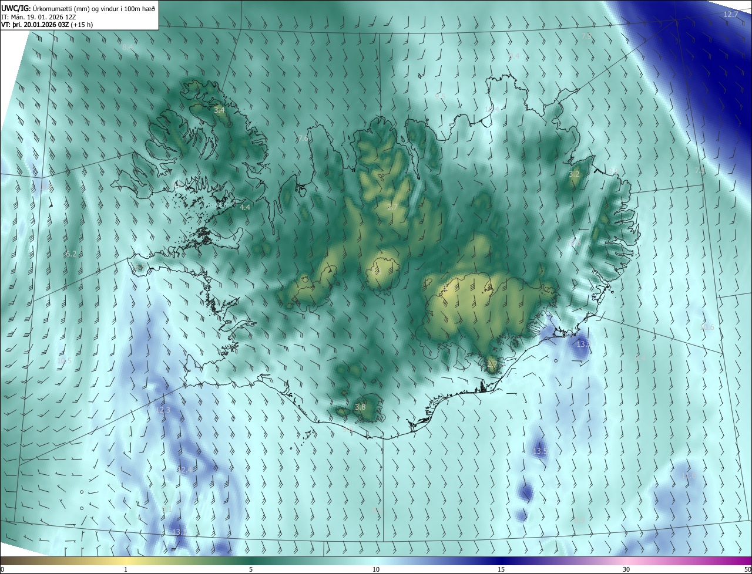Click the 0 label on the colour scale
Screen dimensions: 752x574
click(2, 569)
